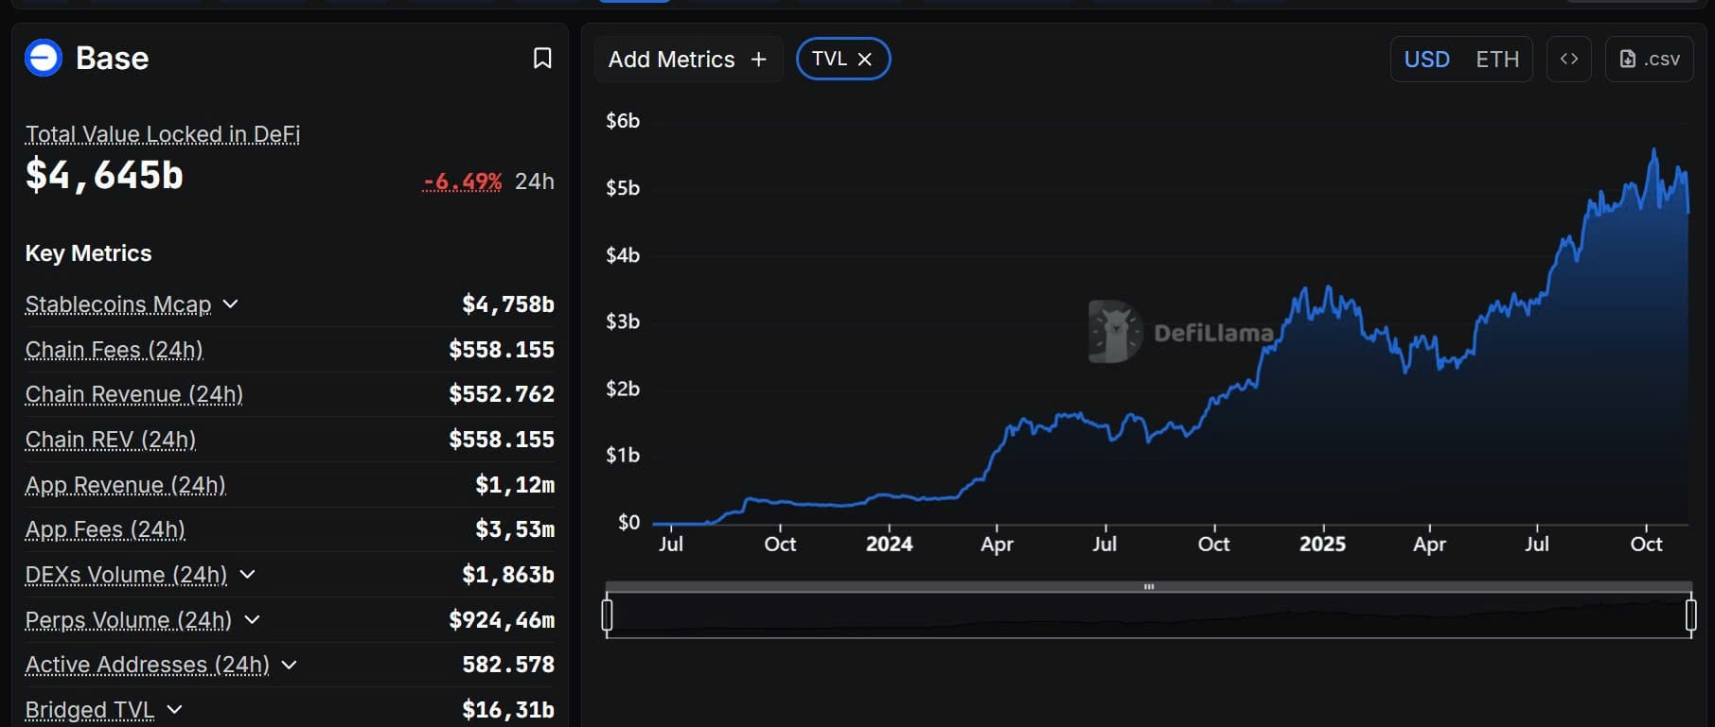Download chart data as .csv
This screenshot has width=1715, height=727.
[1650, 59]
